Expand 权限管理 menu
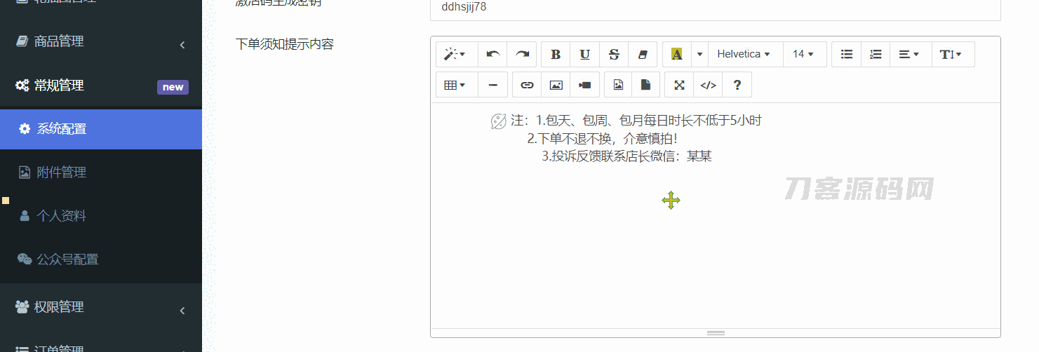Image resolution: width=1039 pixels, height=352 pixels. point(101,307)
